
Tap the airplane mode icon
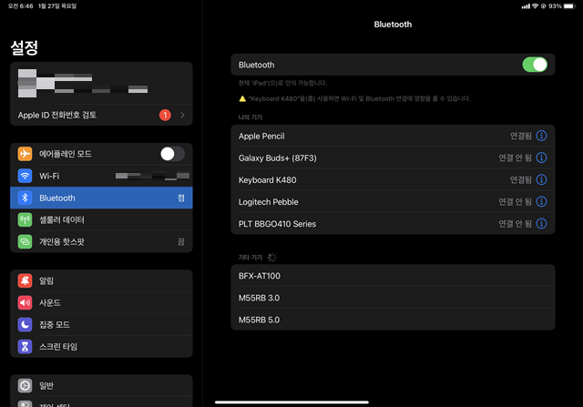[x=25, y=154]
